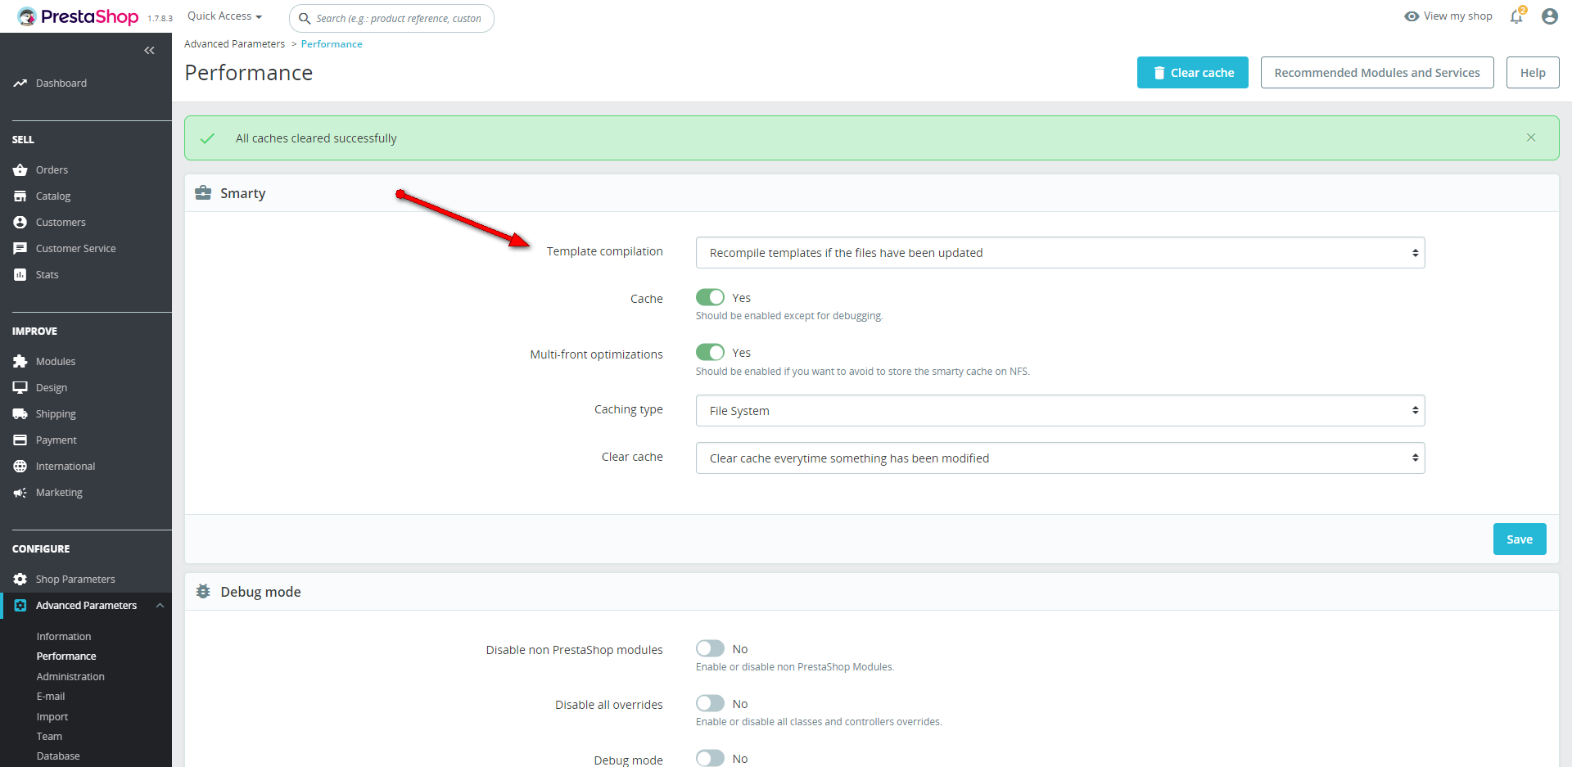1572x767 pixels.
Task: Open the user profile avatar icon
Action: 1550,16
